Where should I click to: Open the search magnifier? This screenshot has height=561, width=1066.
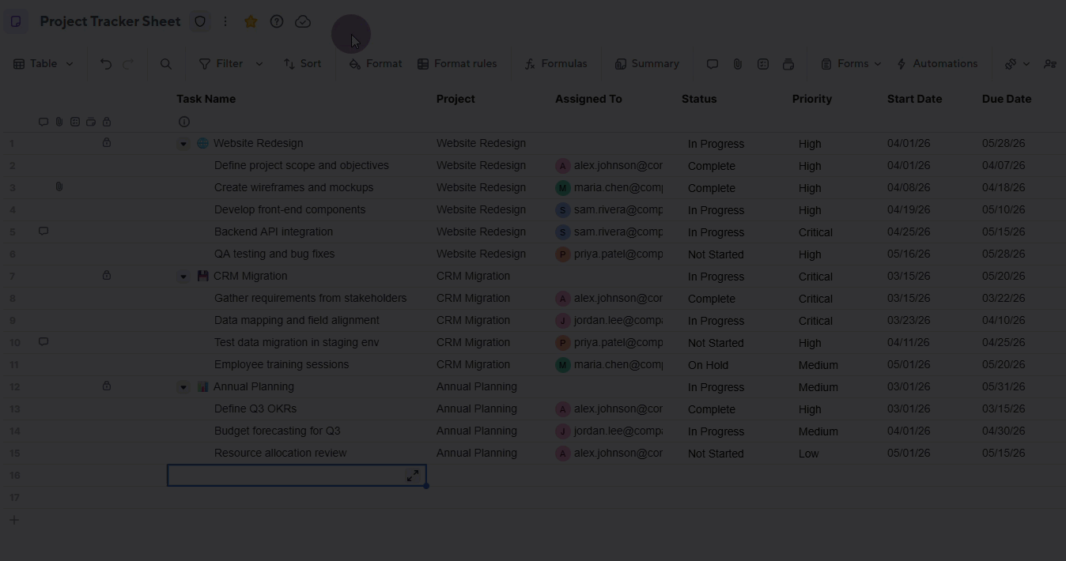pyautogui.click(x=166, y=64)
